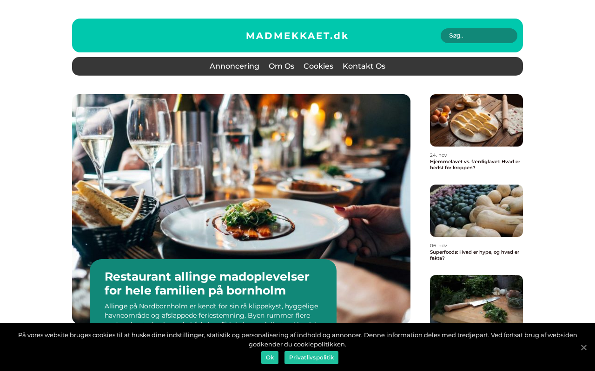The height and width of the screenshot is (371, 595).
Task: Open the squash and vegetables thumbnail
Action: [x=476, y=211]
